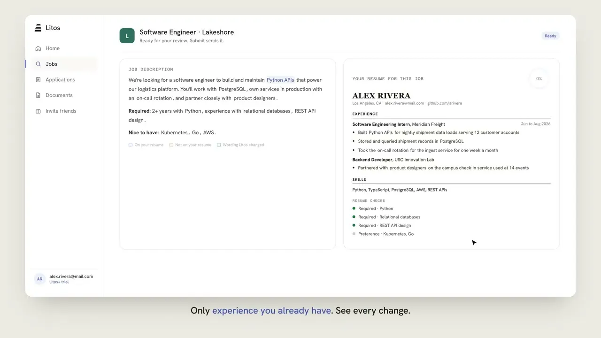Viewport: 601px width, 338px height.
Task: Click the green Lakeshore 'L' company badge
Action: [127, 36]
